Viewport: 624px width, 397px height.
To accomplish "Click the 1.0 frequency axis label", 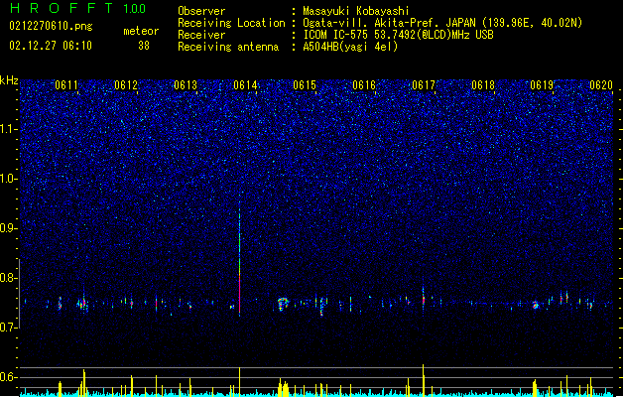I will (x=9, y=179).
